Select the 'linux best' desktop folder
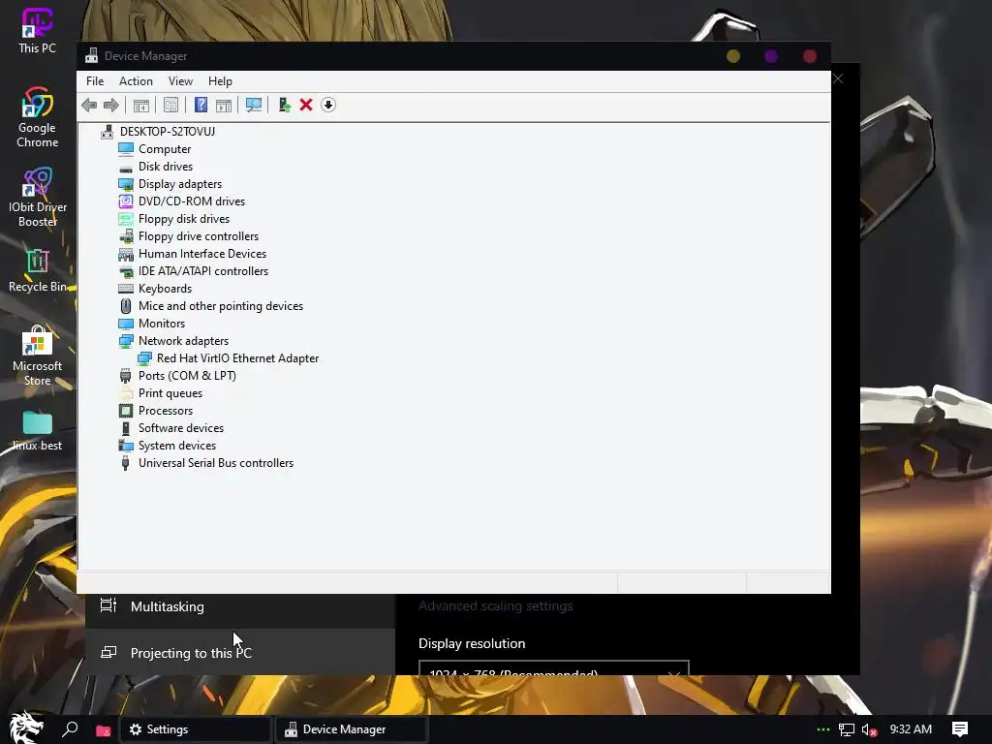This screenshot has height=744, width=992. (x=38, y=430)
